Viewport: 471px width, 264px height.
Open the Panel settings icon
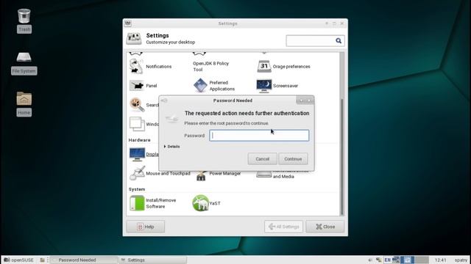tap(136, 86)
